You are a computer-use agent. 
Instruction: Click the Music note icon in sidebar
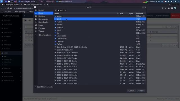(x=36, y=25)
